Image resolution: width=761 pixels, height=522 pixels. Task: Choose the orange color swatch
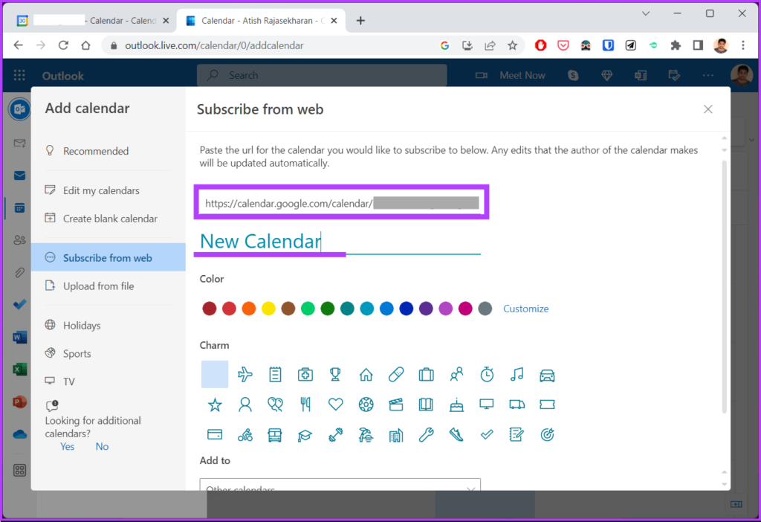[248, 309]
